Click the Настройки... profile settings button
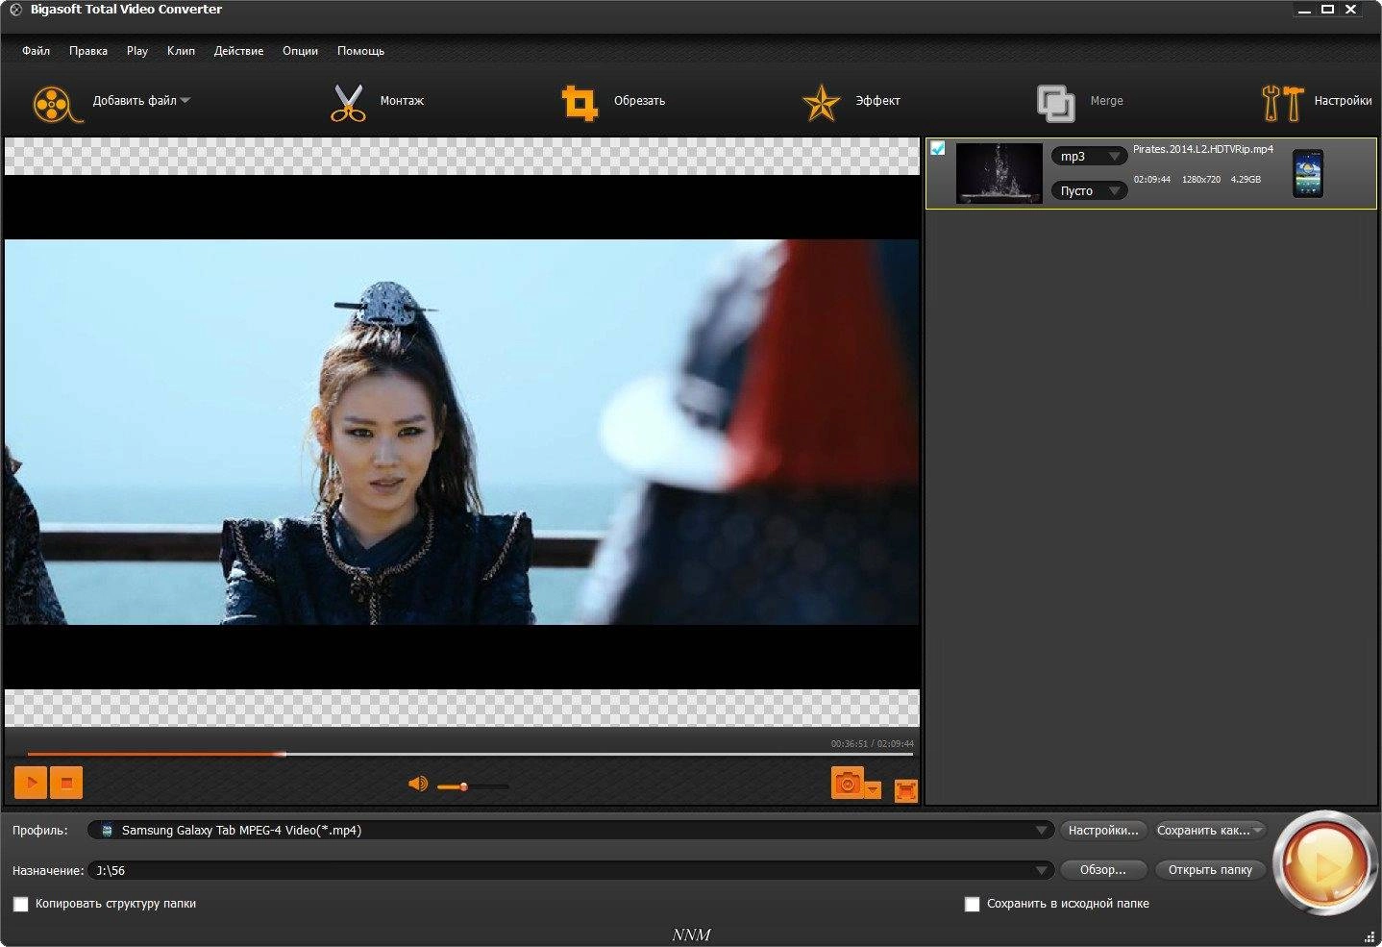 click(x=1103, y=830)
